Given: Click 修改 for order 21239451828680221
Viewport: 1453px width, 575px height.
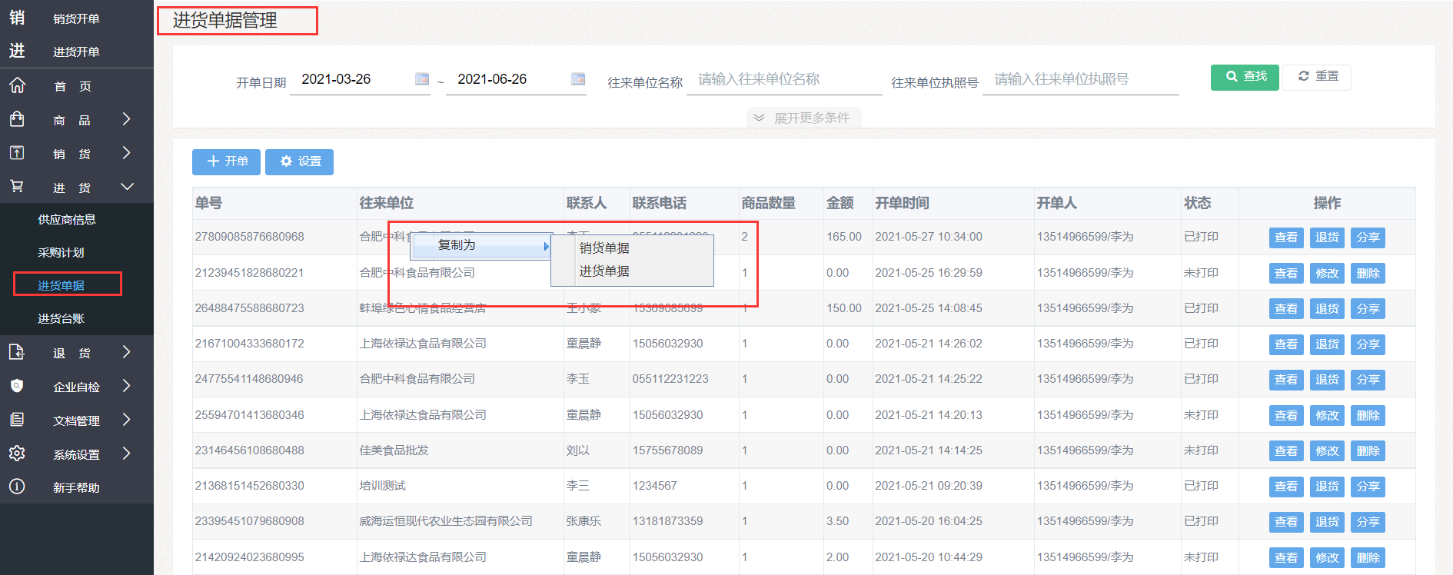Looking at the screenshot, I should pyautogui.click(x=1327, y=273).
